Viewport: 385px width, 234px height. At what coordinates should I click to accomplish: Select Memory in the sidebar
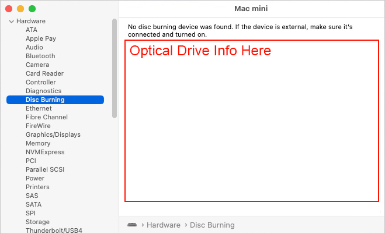(38, 143)
